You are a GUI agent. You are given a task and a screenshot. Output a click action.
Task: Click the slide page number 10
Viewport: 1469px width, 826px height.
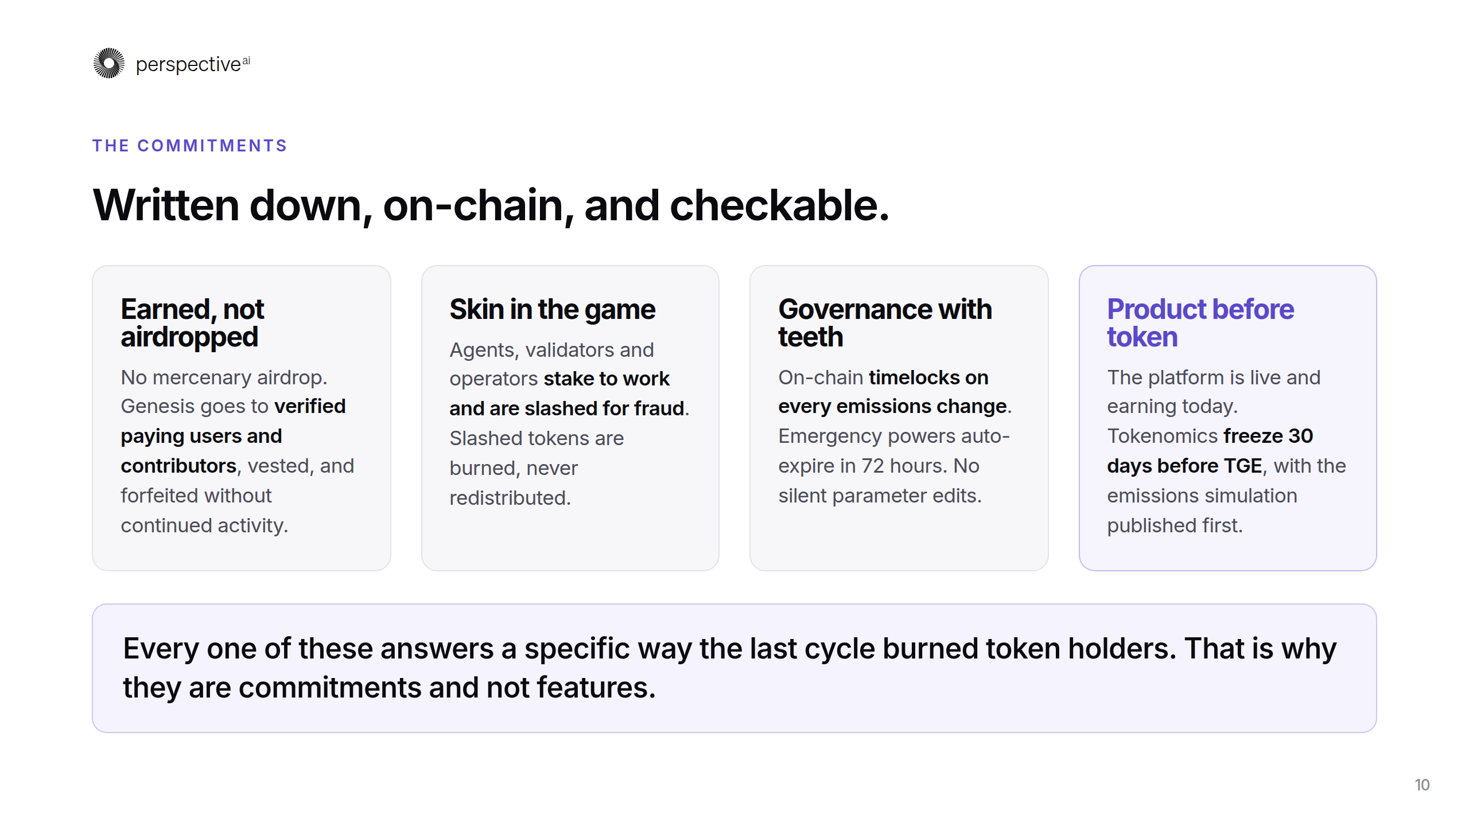coord(1422,785)
